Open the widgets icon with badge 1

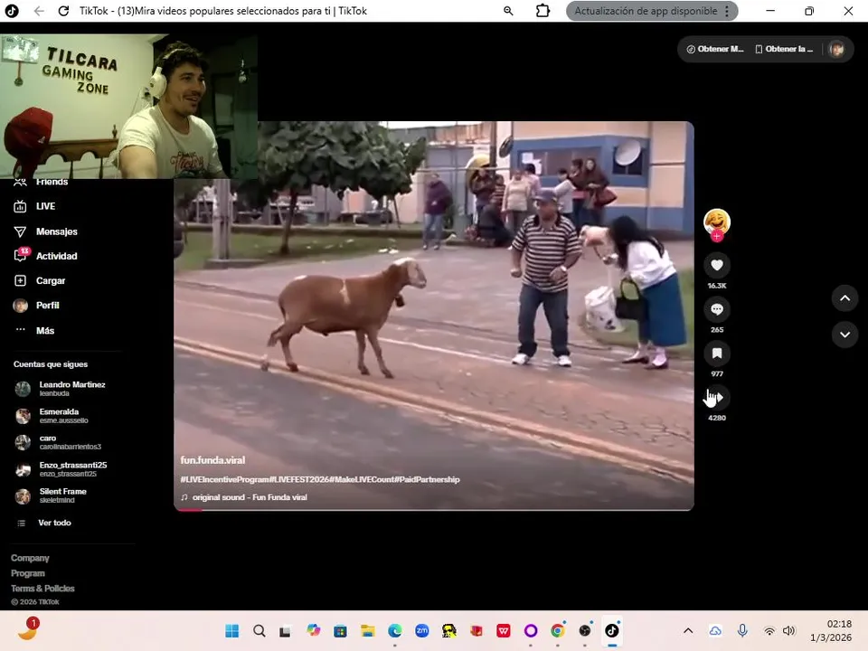tap(28, 629)
